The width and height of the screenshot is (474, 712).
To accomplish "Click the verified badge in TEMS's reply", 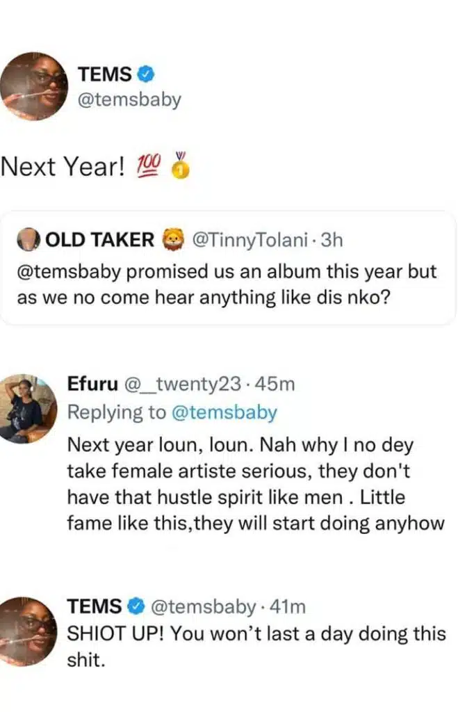I will coord(135,607).
